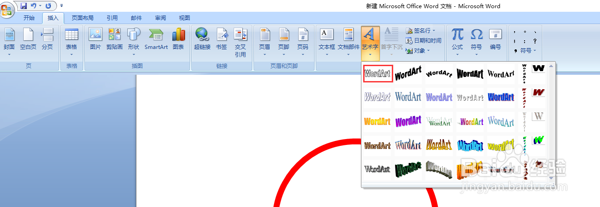600x207 pixels.
Task: Open document parts (文档部件)
Action: [x=349, y=41]
